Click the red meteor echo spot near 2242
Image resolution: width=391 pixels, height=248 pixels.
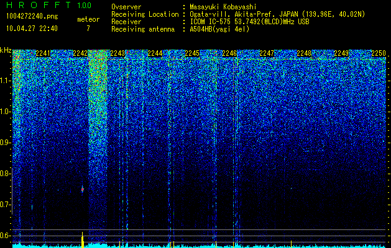pyautogui.click(x=82, y=190)
